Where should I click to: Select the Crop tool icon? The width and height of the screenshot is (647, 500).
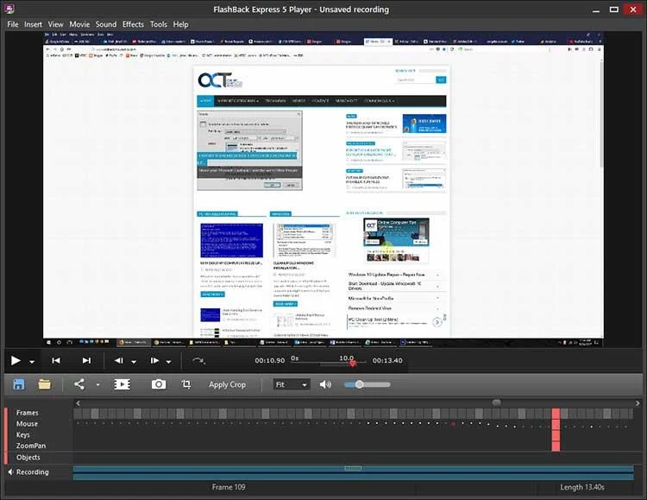coord(186,384)
